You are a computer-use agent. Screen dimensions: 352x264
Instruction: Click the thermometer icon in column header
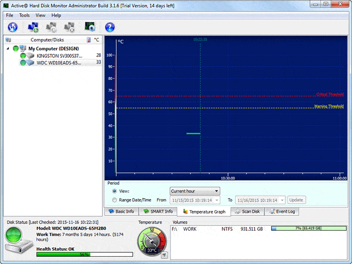coord(89,39)
